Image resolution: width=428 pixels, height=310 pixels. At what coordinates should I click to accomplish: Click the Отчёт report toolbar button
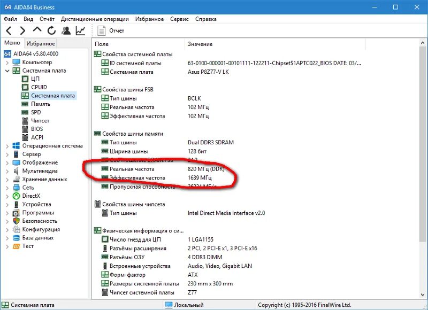[x=111, y=30]
